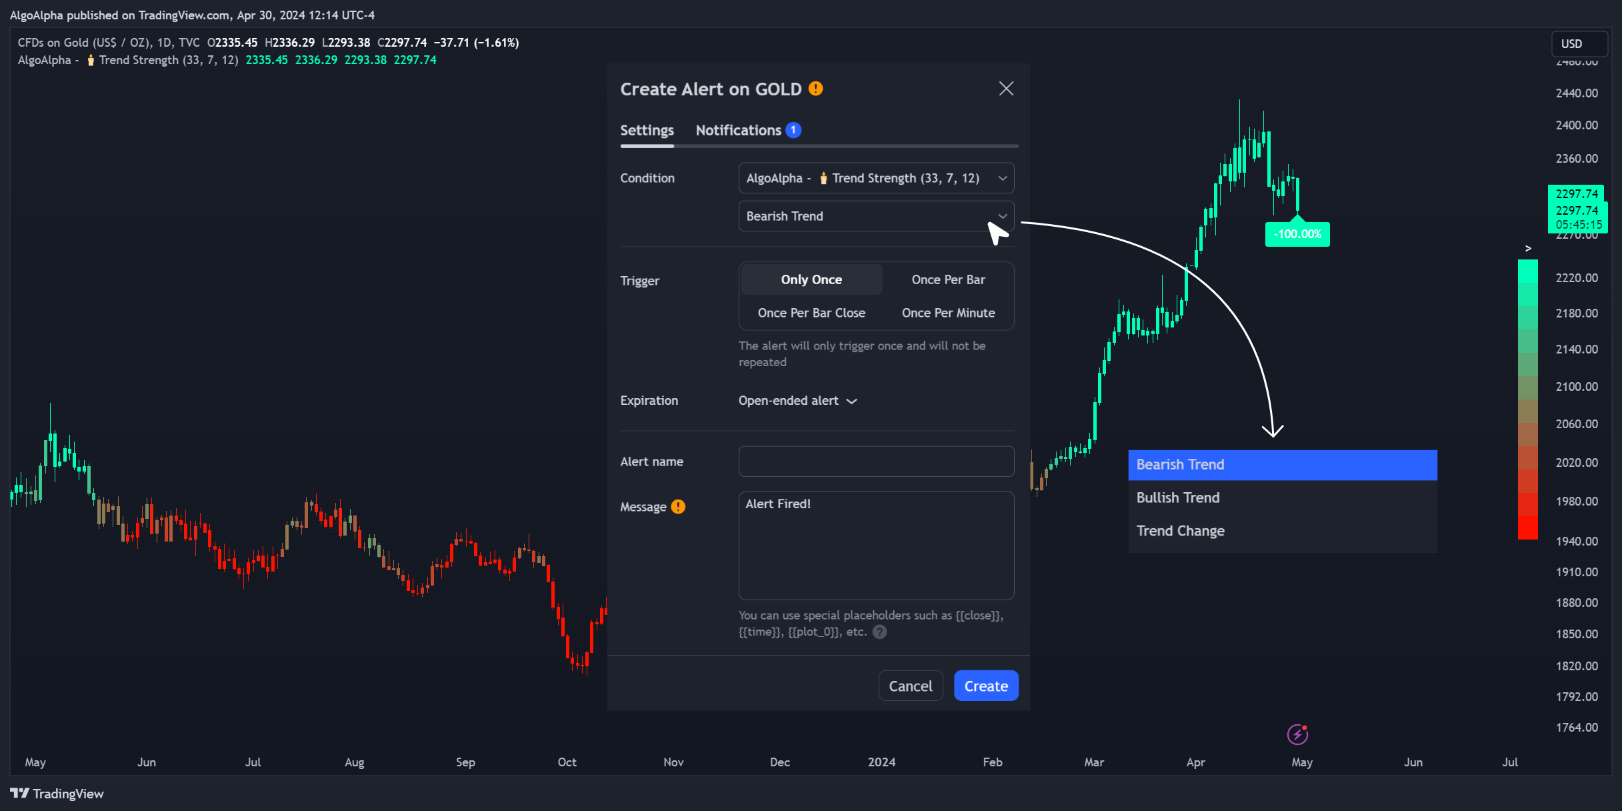Choose Bearish Trend from the list
The height and width of the screenshot is (811, 1622).
point(1282,465)
